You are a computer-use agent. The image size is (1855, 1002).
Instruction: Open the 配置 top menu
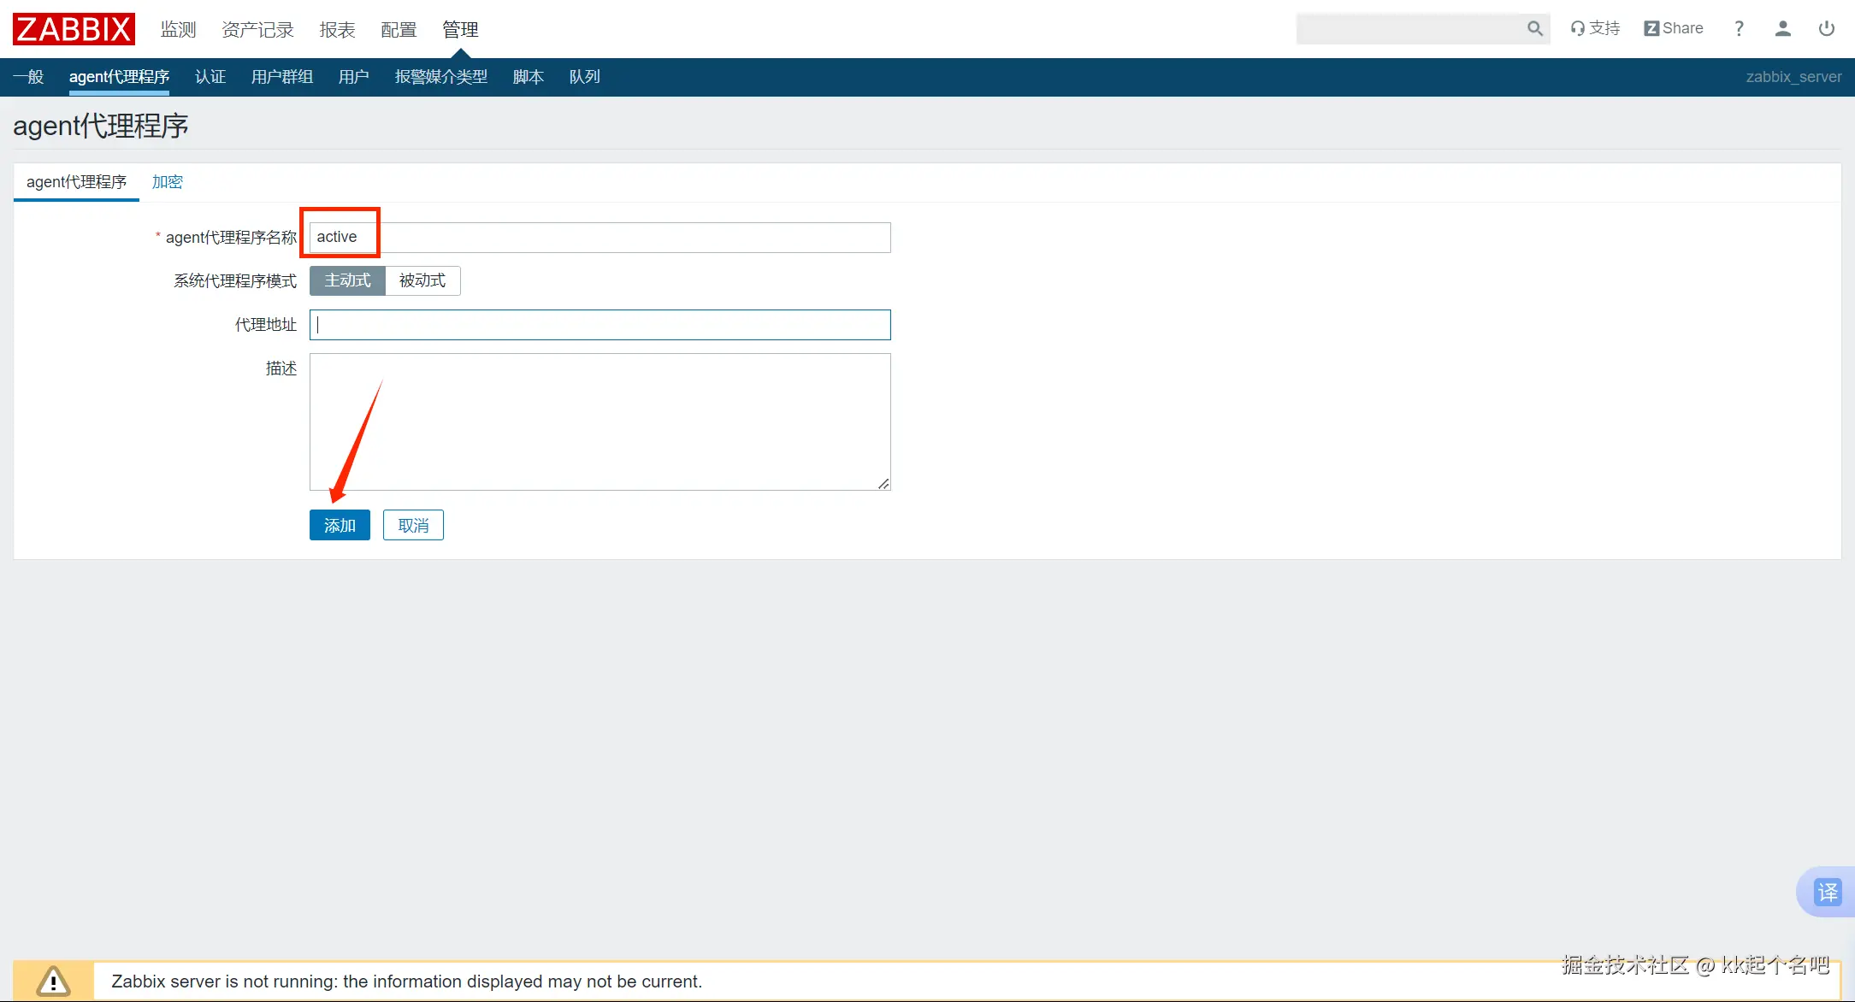pyautogui.click(x=399, y=30)
